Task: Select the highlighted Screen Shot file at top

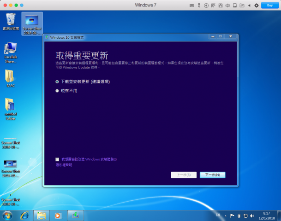Action: [x=32, y=24]
